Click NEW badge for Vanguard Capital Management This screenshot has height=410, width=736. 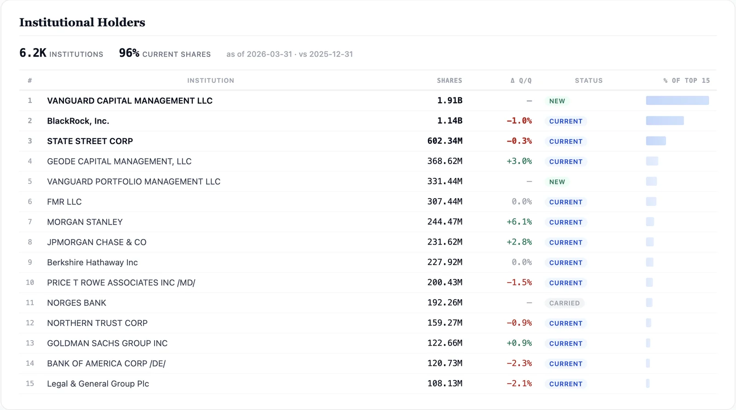click(x=557, y=101)
